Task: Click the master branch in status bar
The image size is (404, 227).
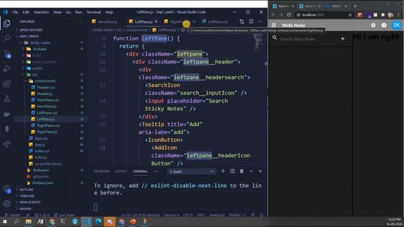Action: tap(13, 215)
